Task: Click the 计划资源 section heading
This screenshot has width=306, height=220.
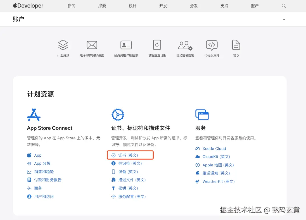Action: click(41, 94)
